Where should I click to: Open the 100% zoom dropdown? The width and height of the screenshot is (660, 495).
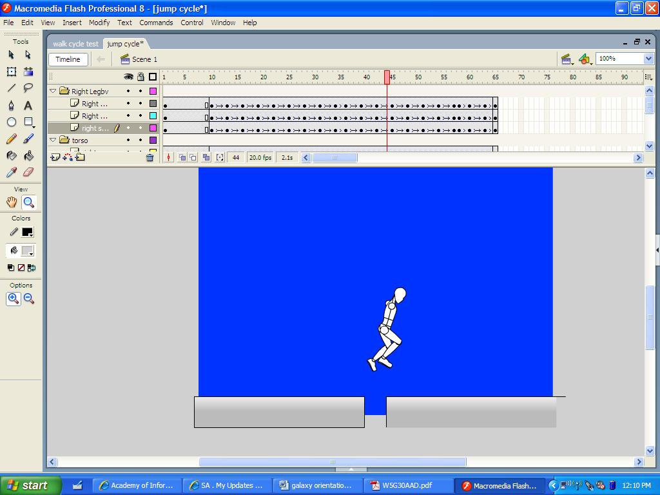pos(648,59)
